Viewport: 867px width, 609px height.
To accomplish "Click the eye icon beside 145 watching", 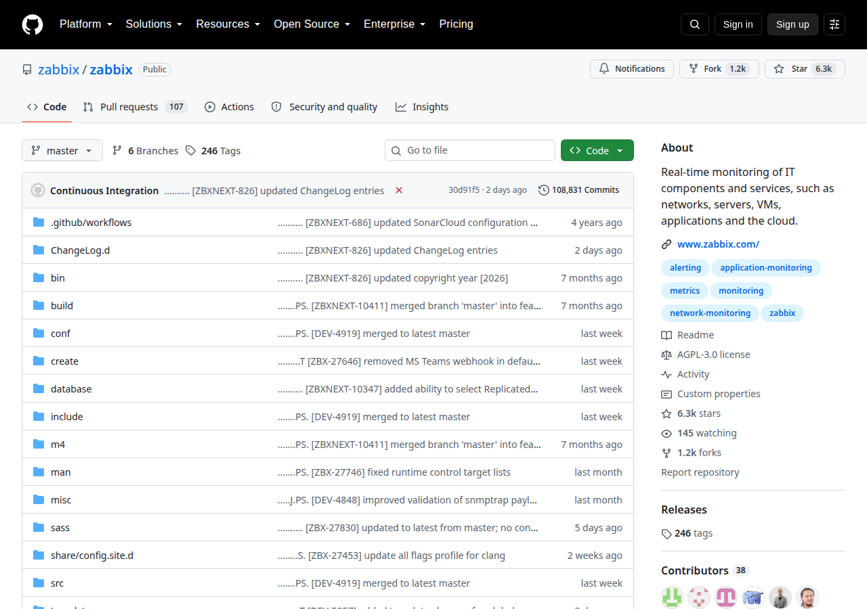I will click(667, 433).
